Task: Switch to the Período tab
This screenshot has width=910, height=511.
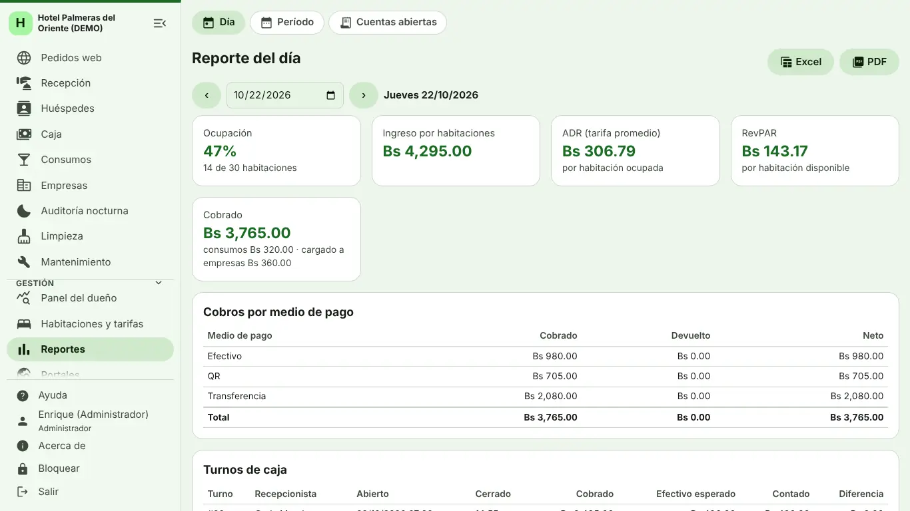Action: tap(287, 23)
